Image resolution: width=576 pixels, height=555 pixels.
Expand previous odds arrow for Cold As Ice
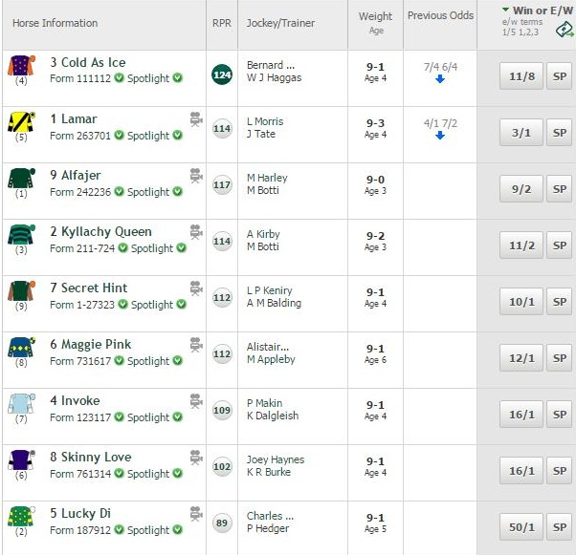(x=440, y=79)
